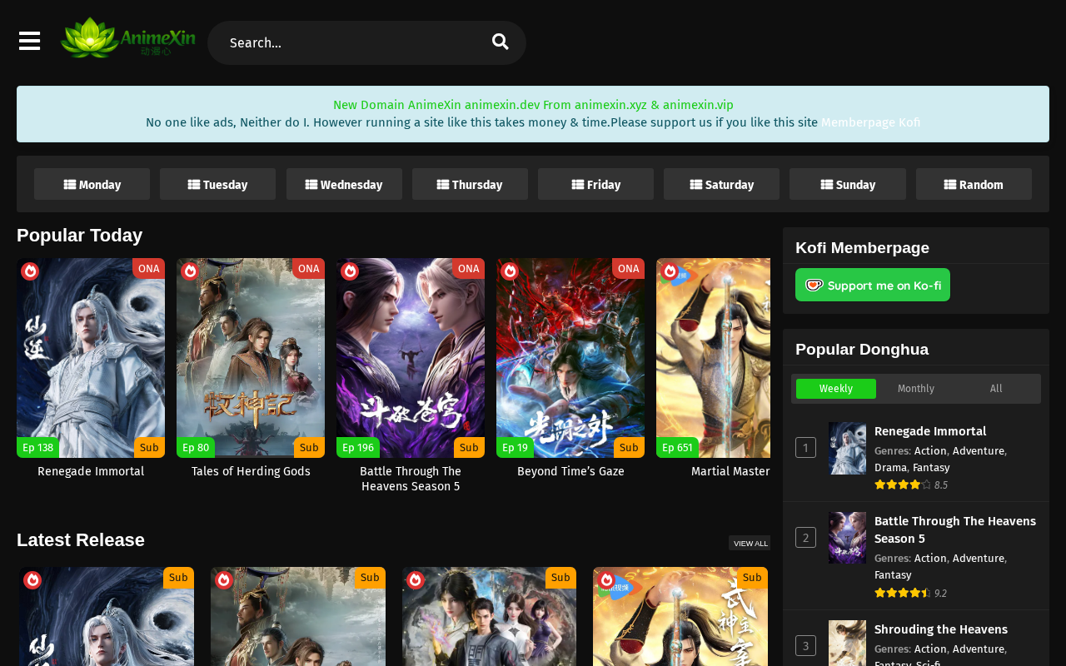Open Tales of Herding Gods title link
The width and height of the screenshot is (1066, 666).
(x=251, y=471)
